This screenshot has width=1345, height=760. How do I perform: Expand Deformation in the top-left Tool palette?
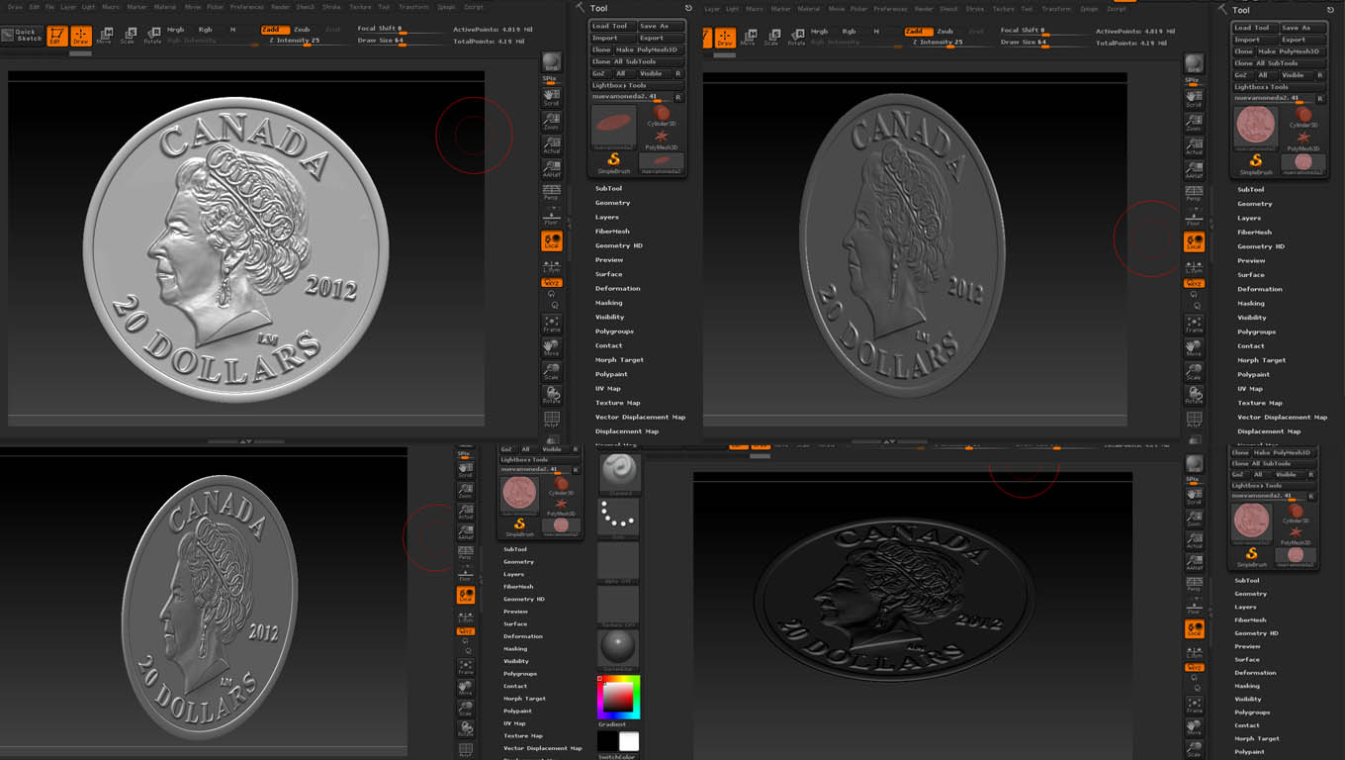pyautogui.click(x=617, y=289)
